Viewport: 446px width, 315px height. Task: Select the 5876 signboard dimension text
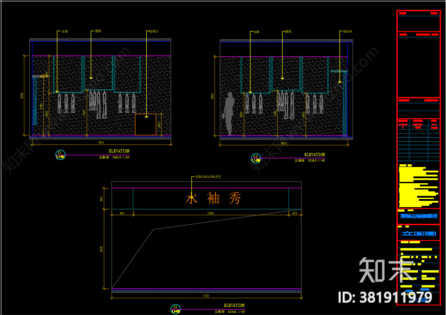point(210,213)
